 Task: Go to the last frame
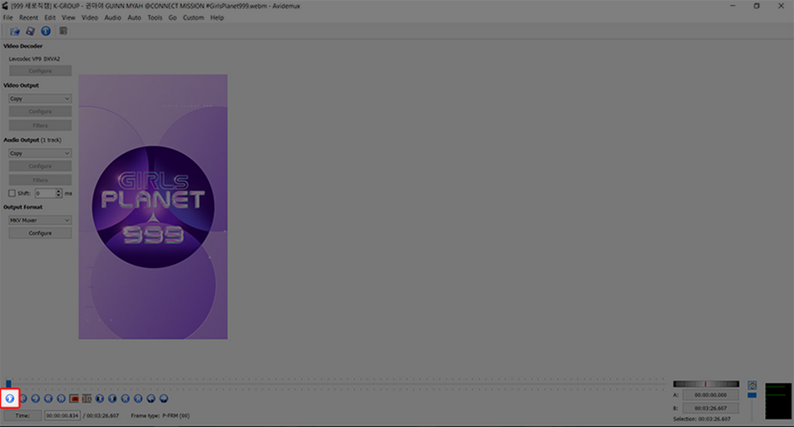[138, 399]
